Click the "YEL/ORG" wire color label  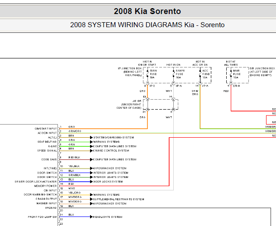pos(75,192)
